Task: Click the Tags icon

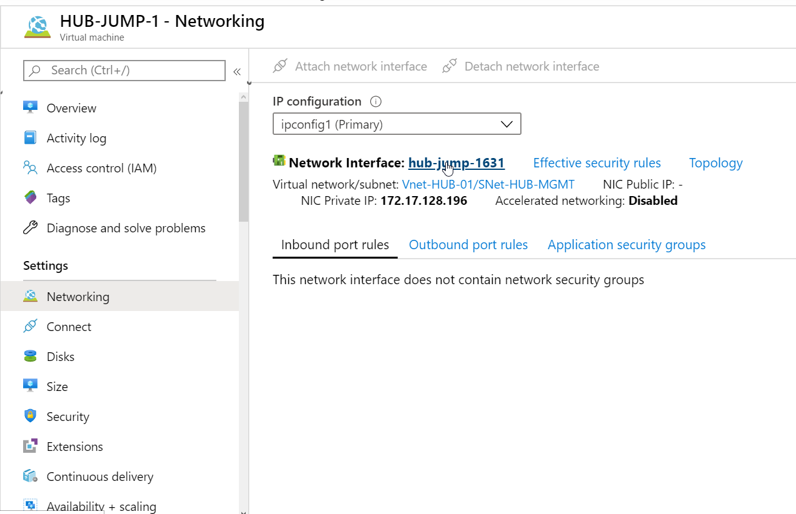Action: 31,198
